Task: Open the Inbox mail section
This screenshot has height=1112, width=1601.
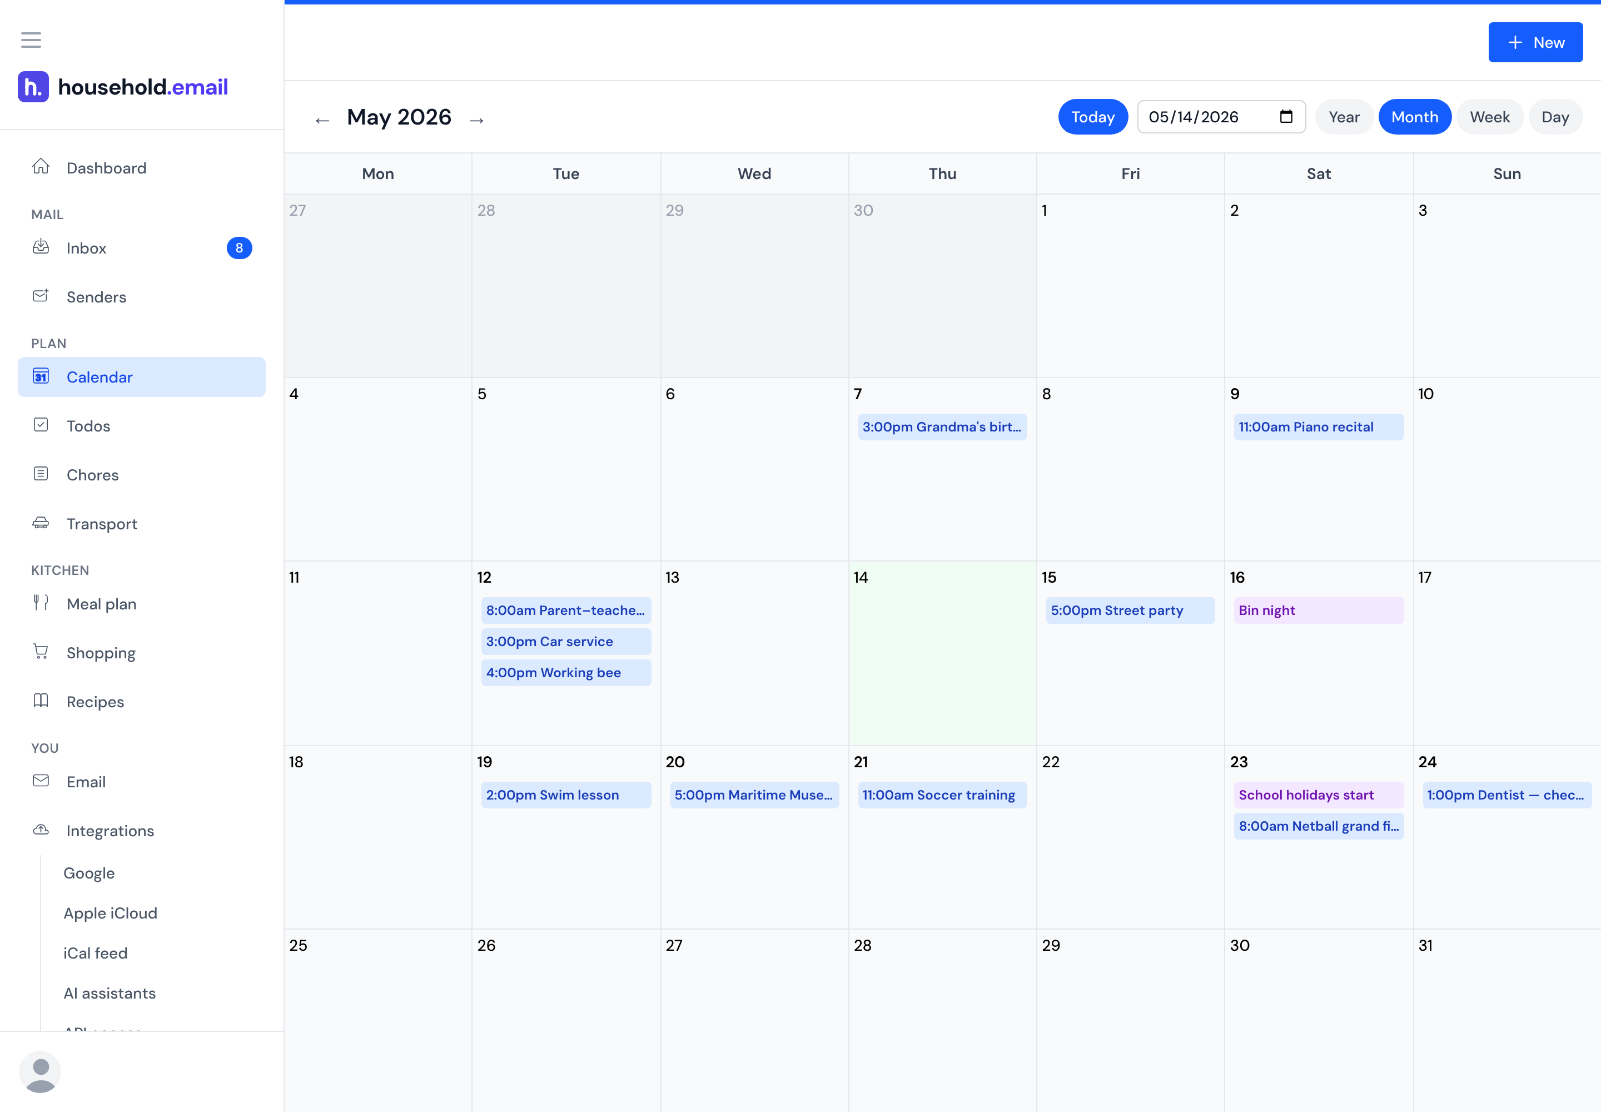Action: [x=141, y=248]
